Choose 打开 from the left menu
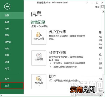The image size is (105, 97). tap(12, 29)
